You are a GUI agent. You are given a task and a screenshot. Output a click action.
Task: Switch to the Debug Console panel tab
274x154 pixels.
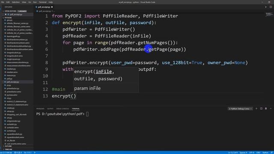[63, 109]
